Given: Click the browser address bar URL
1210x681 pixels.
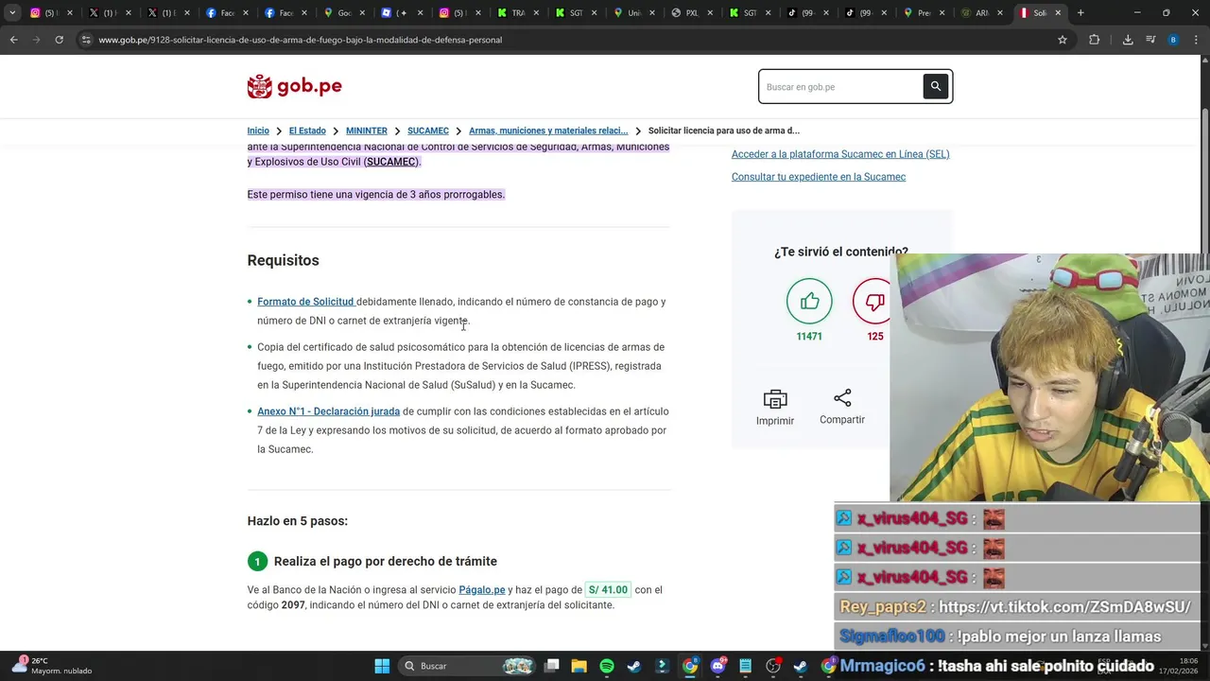Looking at the screenshot, I should (x=300, y=40).
